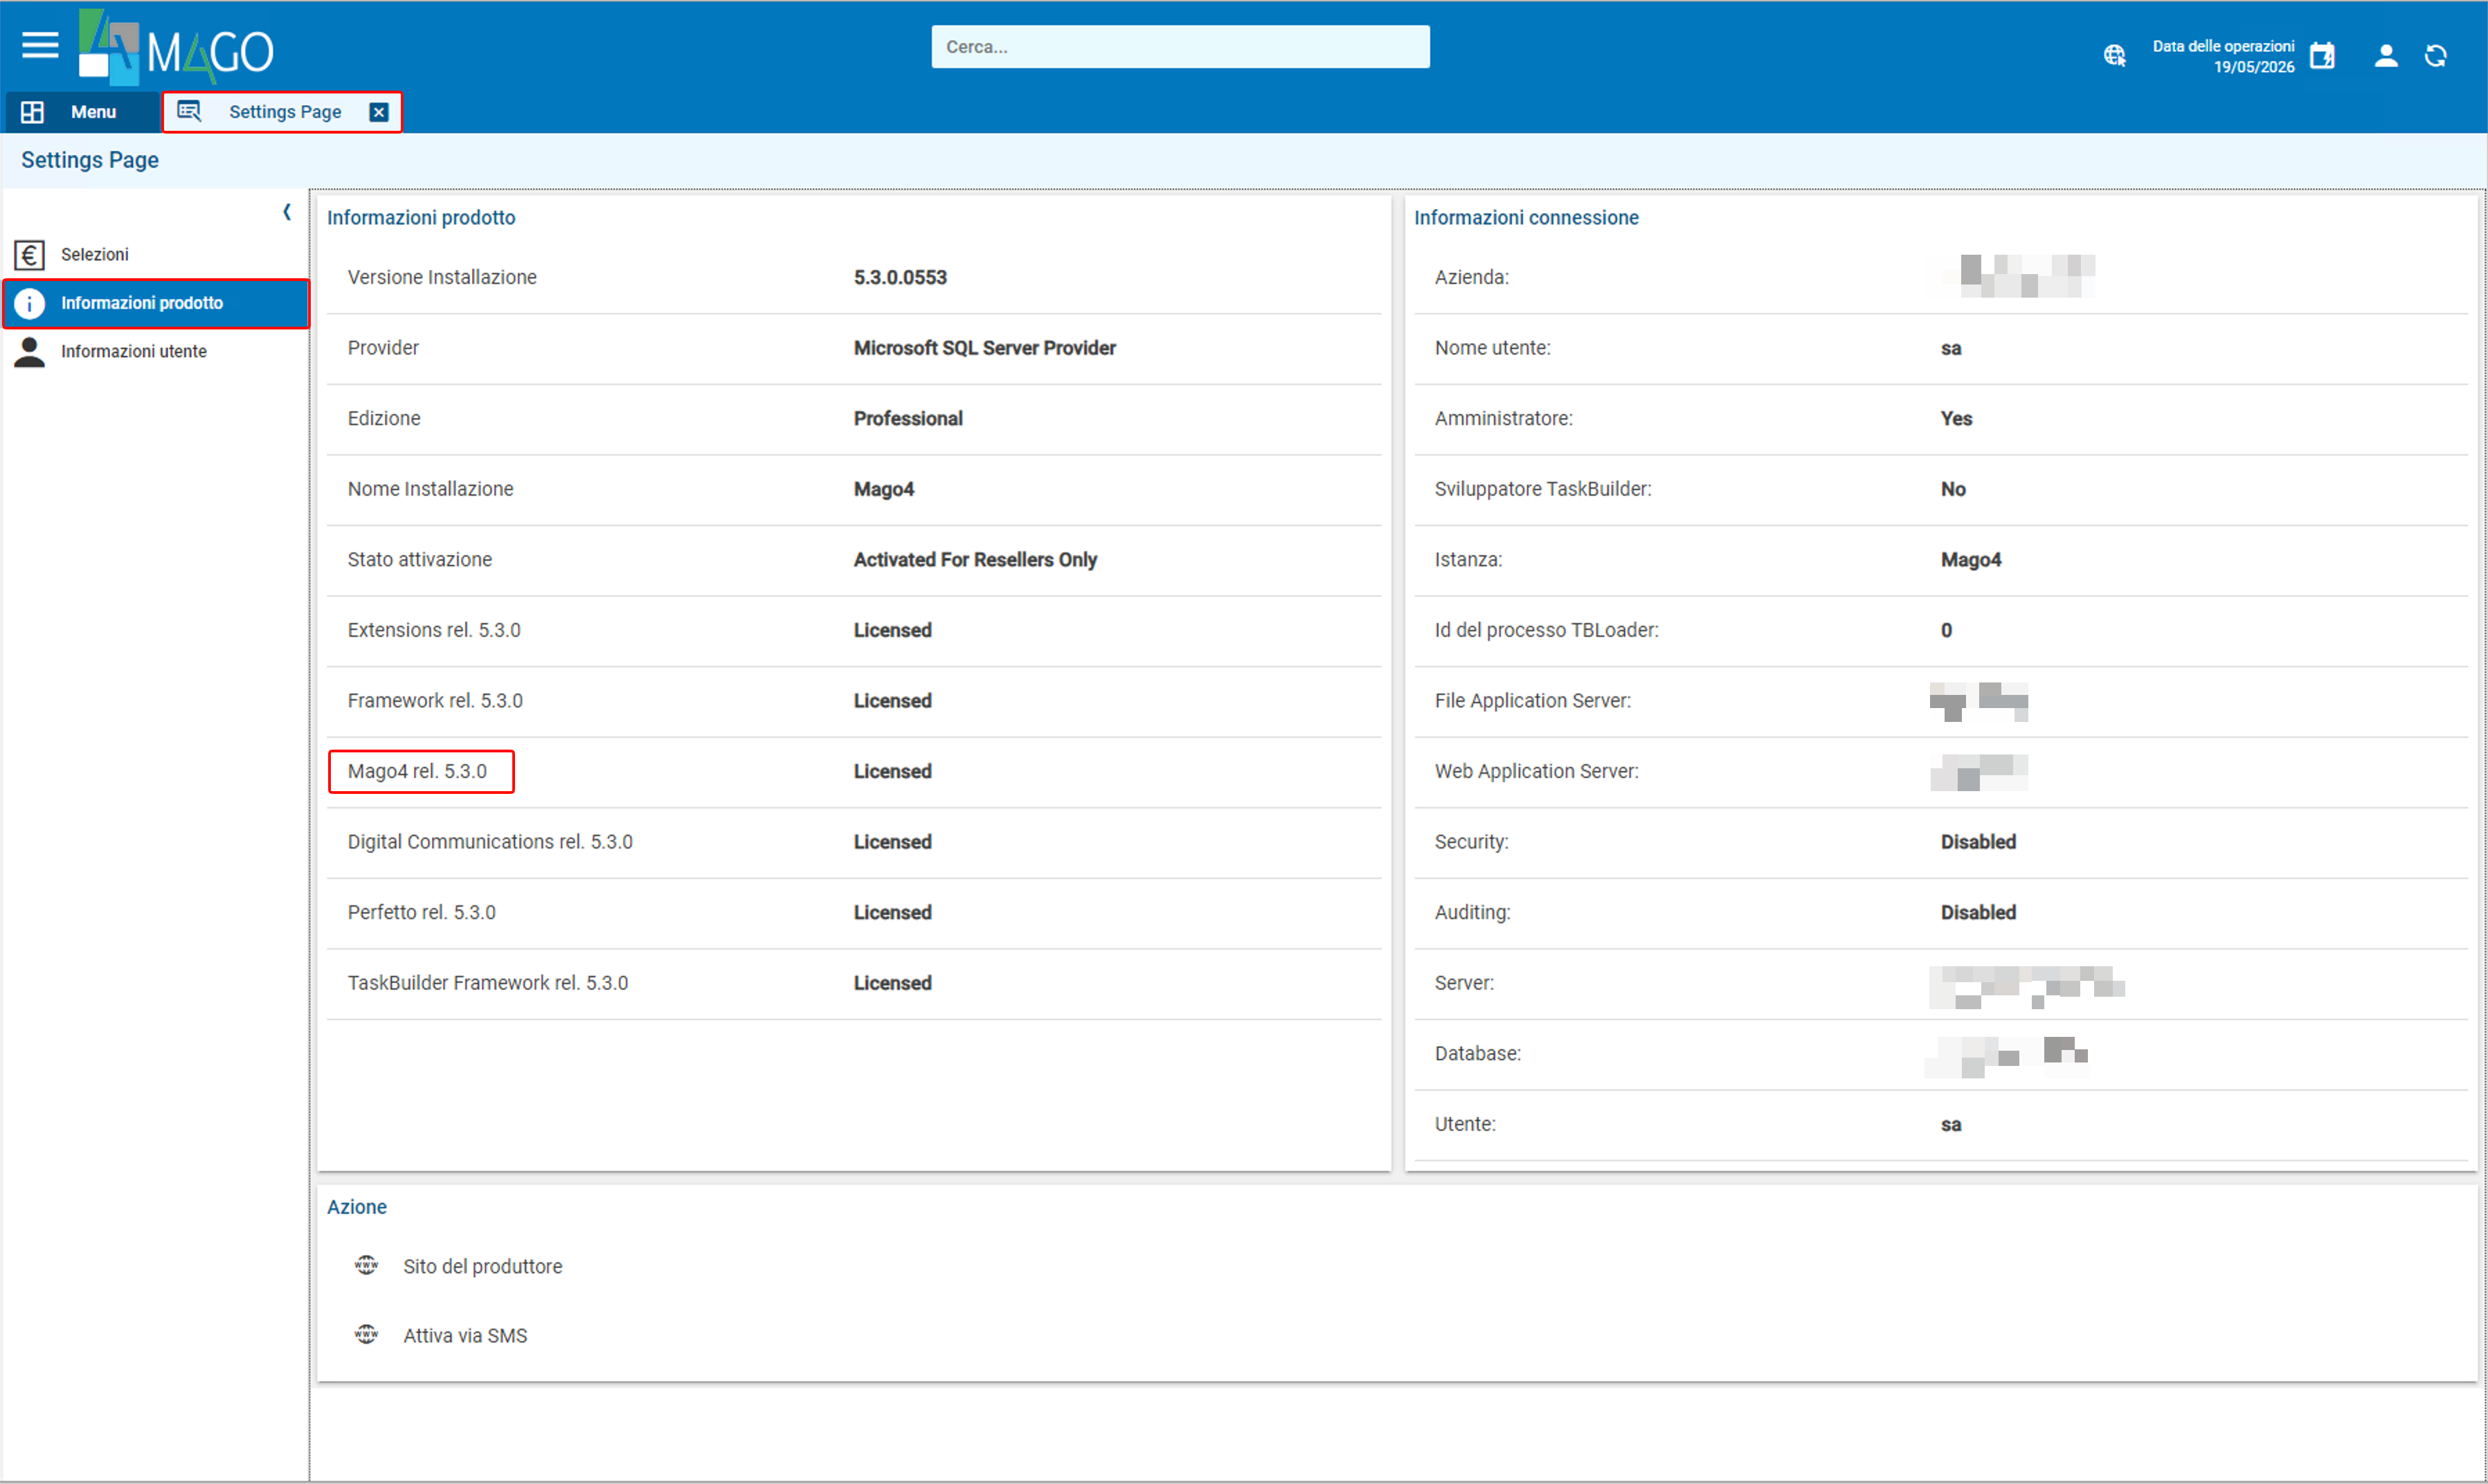The width and height of the screenshot is (2488, 1484).
Task: Click the www icon beside Attiva via SMS
Action: pyautogui.click(x=367, y=1335)
